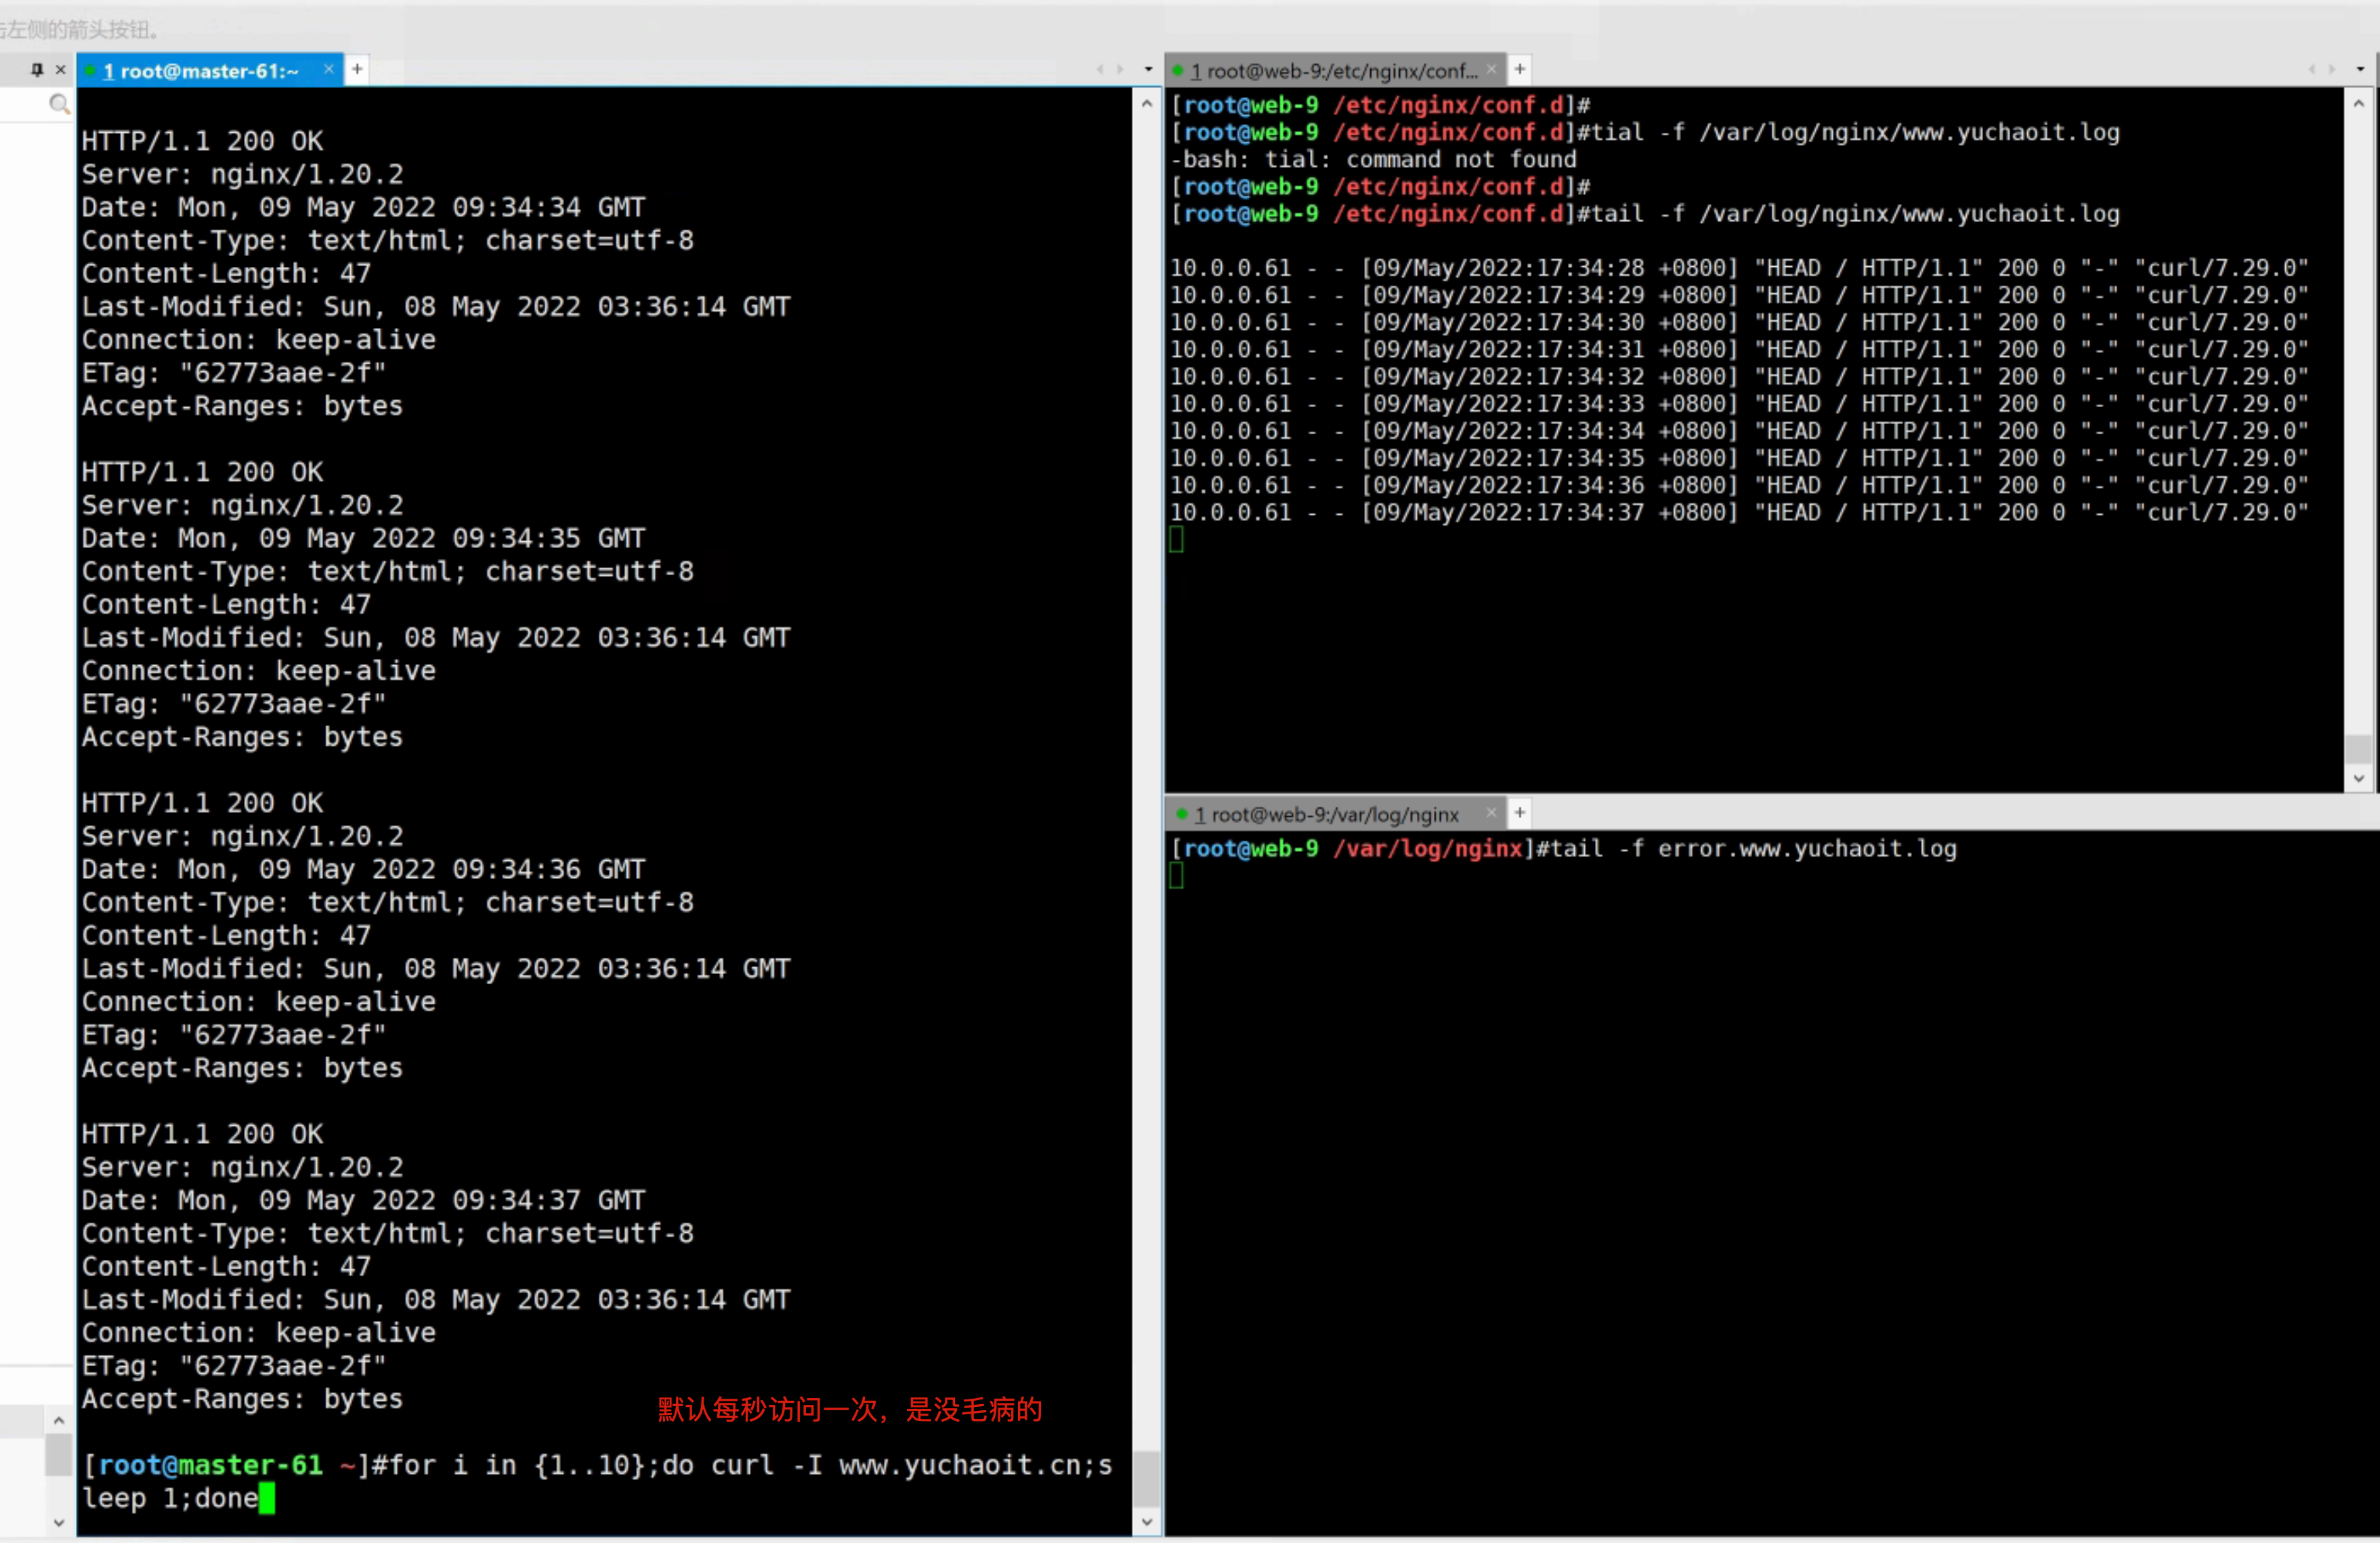Close the side panel with the X icon
Viewport: 2380px width, 1543px height.
(x=60, y=70)
